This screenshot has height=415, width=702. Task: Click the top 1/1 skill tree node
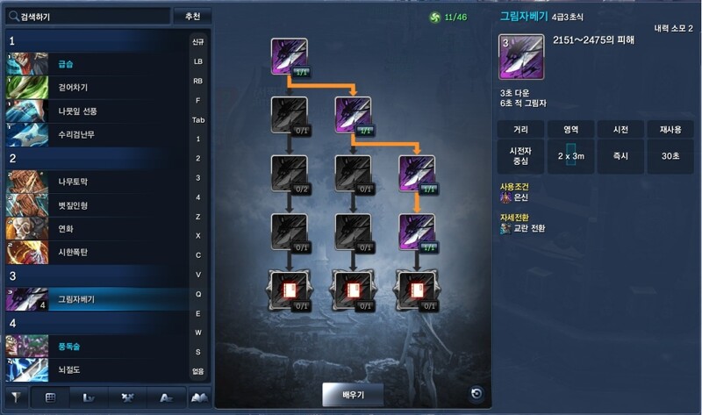coord(290,57)
